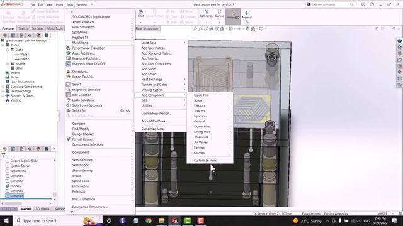The height and width of the screenshot is (226, 403).
Task: Toggle Sketch11 checkbox
Action: coord(8,176)
